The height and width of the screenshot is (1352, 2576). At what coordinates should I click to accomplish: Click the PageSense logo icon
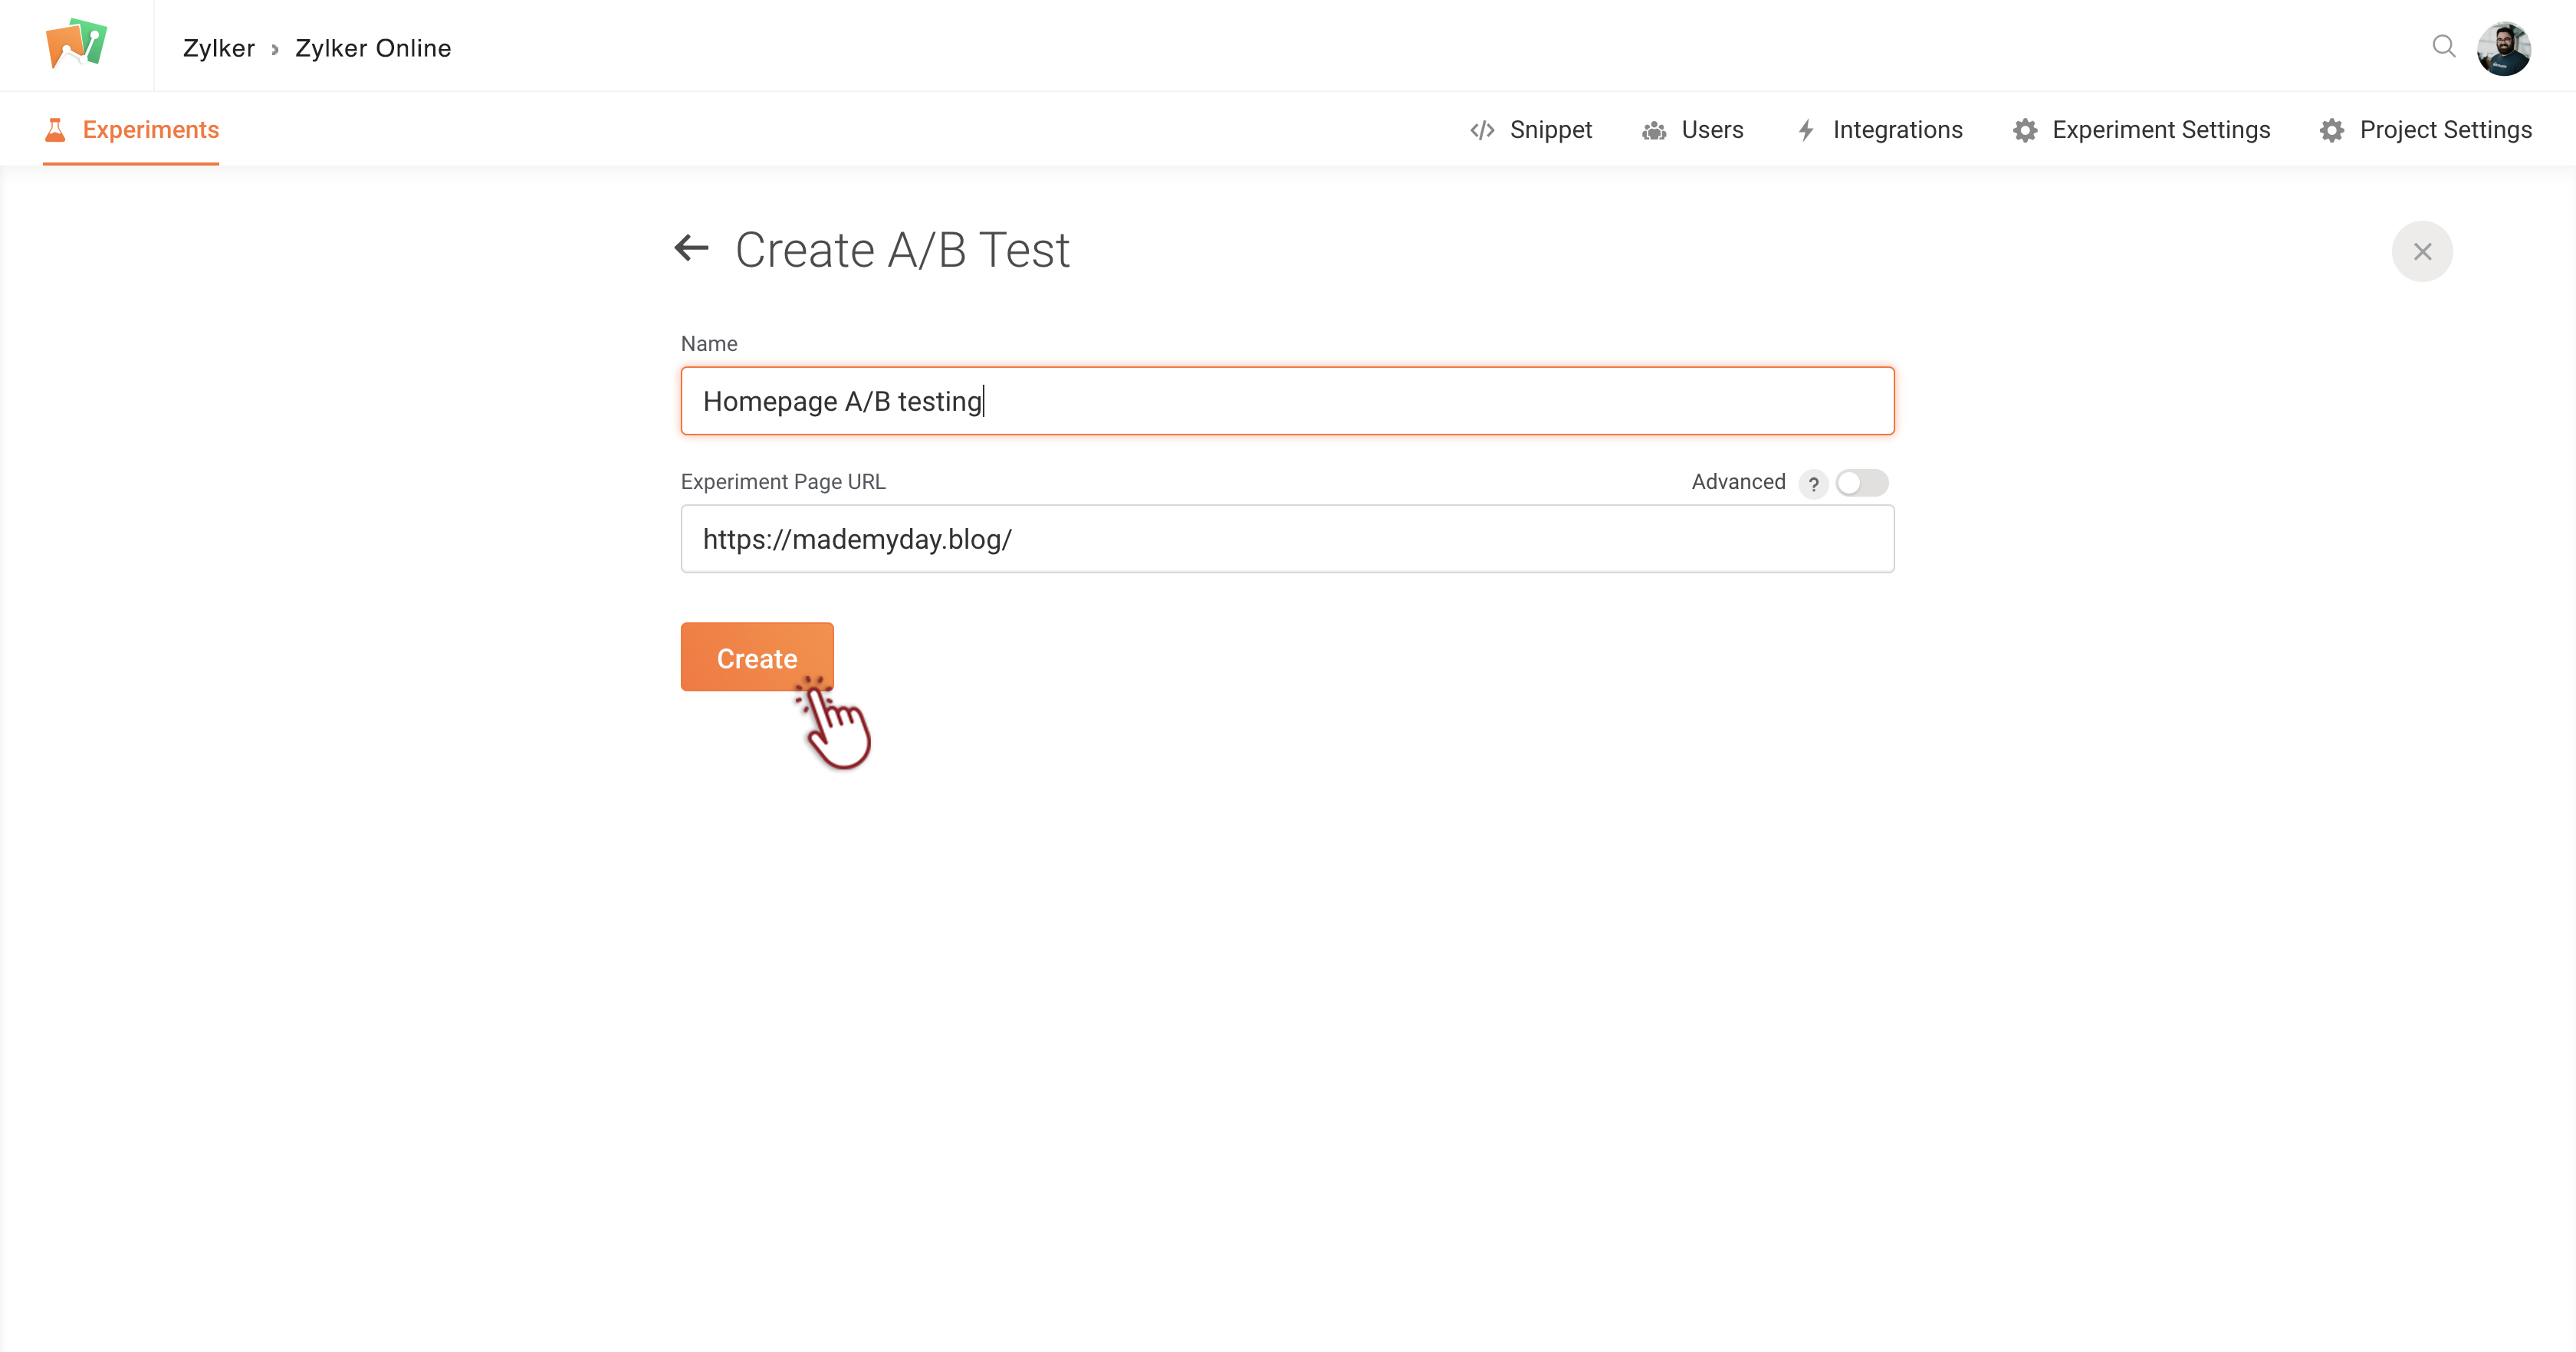(x=76, y=44)
